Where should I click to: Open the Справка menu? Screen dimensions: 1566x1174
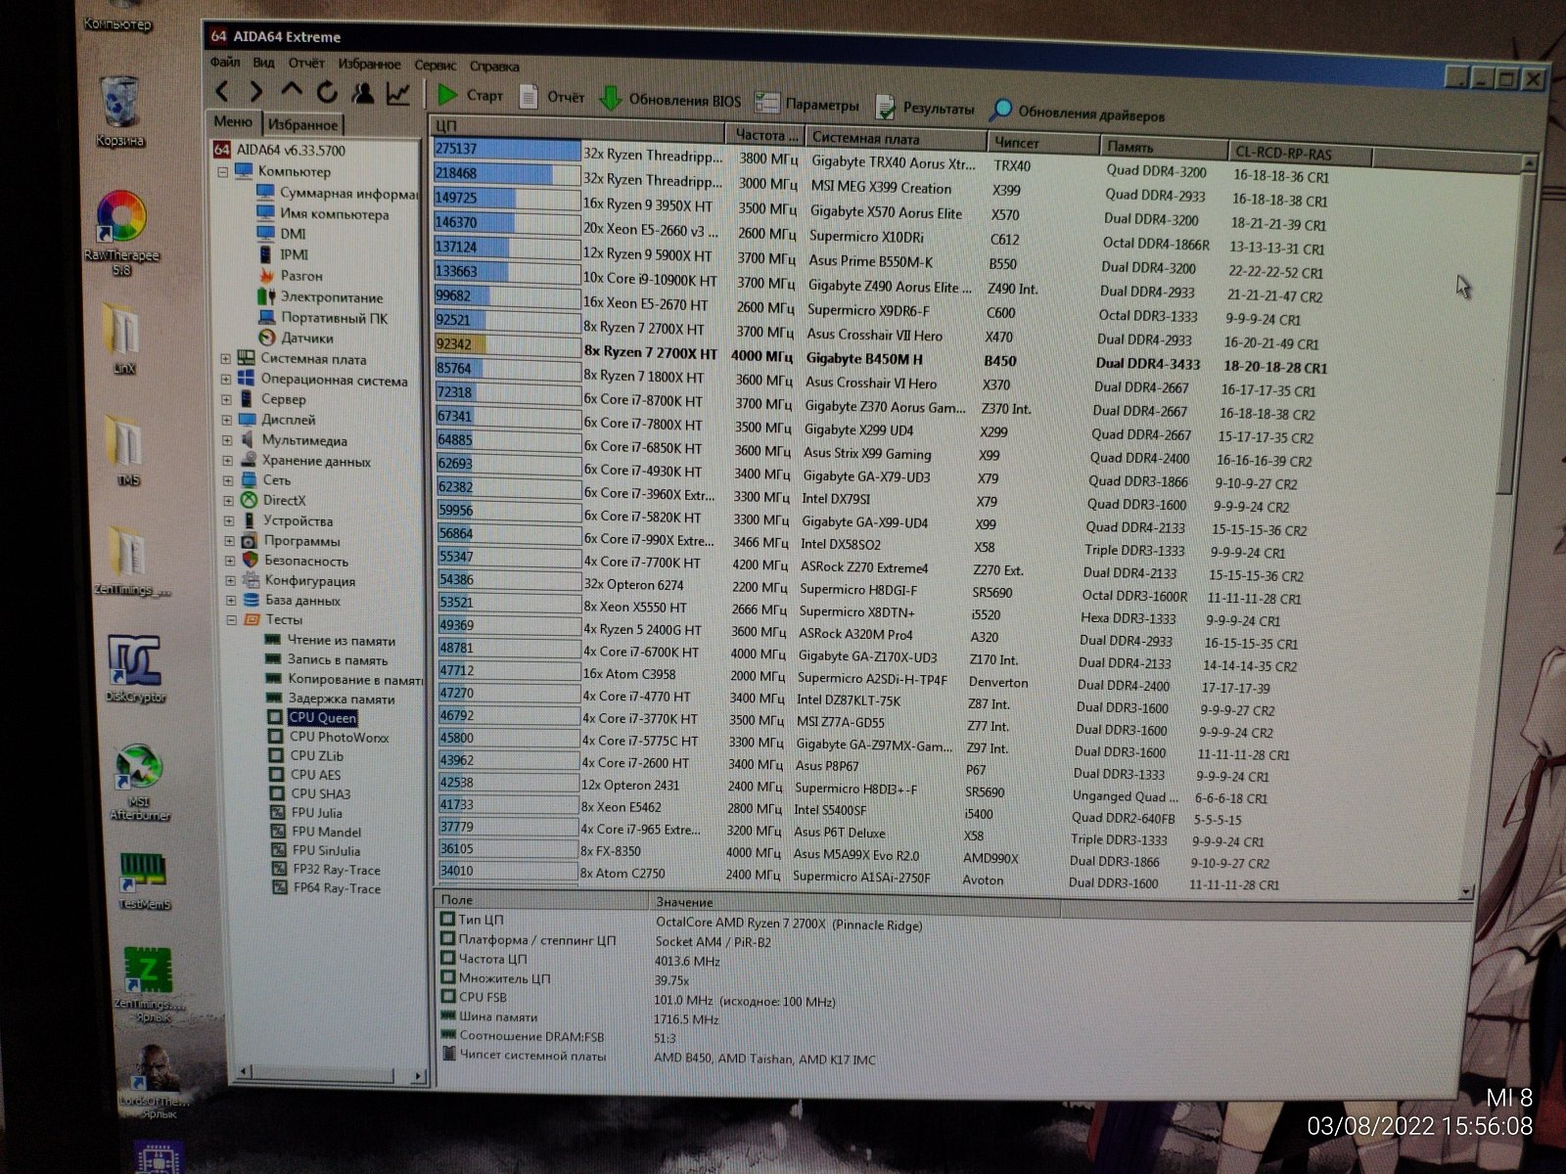(x=494, y=67)
